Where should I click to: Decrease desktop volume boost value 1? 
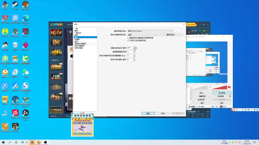(x=134, y=53)
